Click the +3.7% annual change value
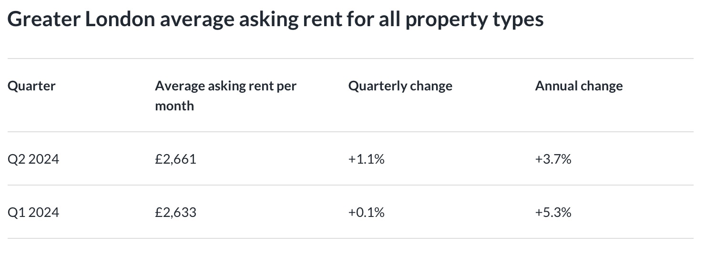716x255 pixels. click(553, 159)
